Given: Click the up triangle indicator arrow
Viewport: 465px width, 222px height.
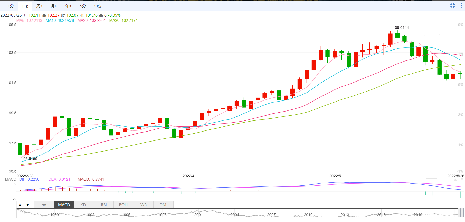Looking at the screenshot, I should point(20,205).
